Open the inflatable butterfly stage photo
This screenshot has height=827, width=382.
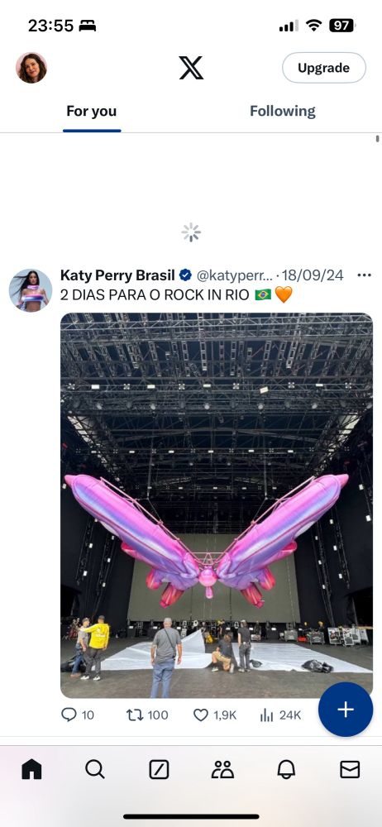(x=217, y=505)
